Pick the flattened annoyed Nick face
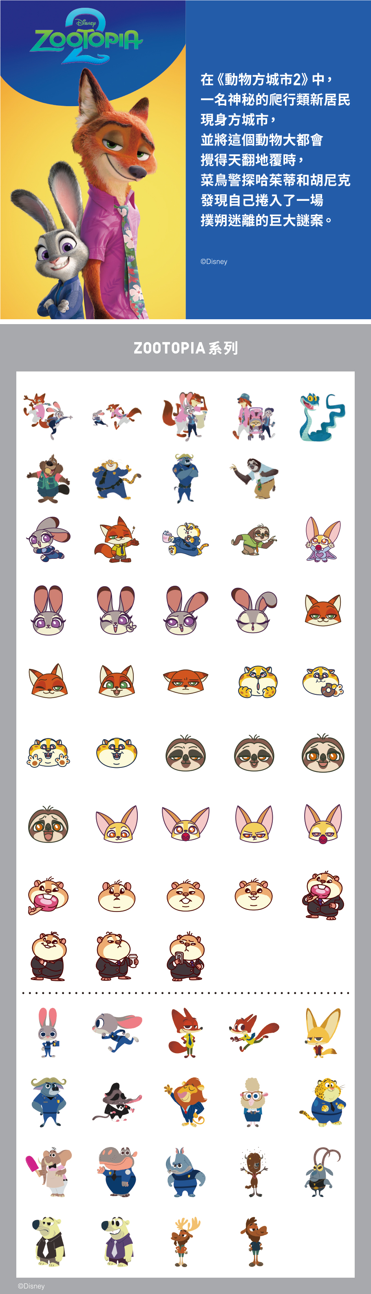 click(x=185, y=681)
